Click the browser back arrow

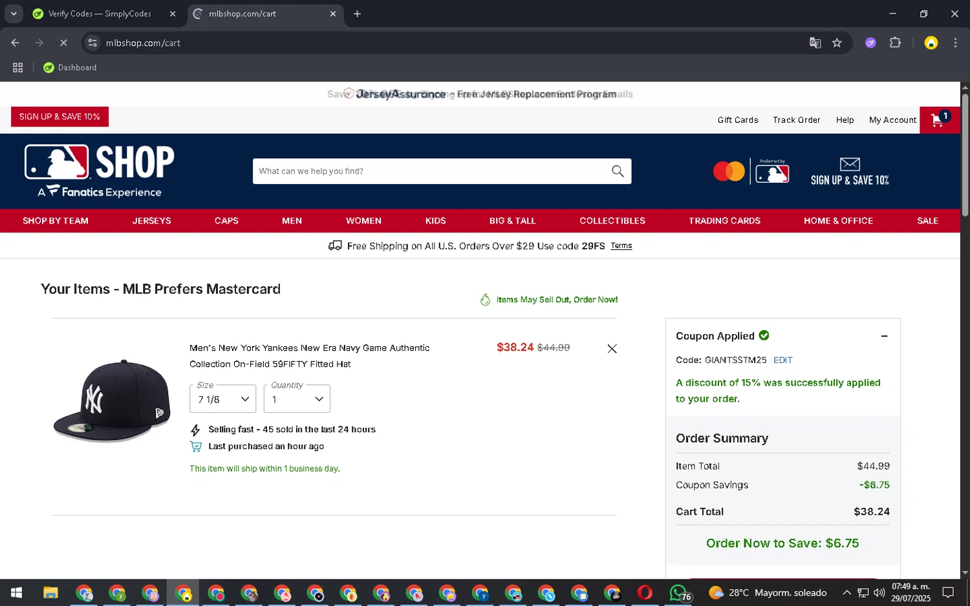16,43
